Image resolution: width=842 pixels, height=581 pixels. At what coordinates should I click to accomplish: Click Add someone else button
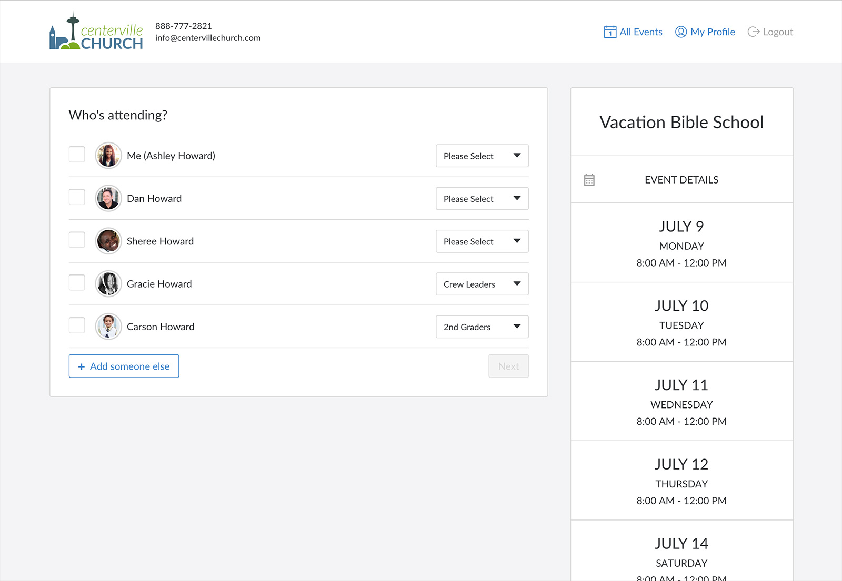click(x=124, y=366)
